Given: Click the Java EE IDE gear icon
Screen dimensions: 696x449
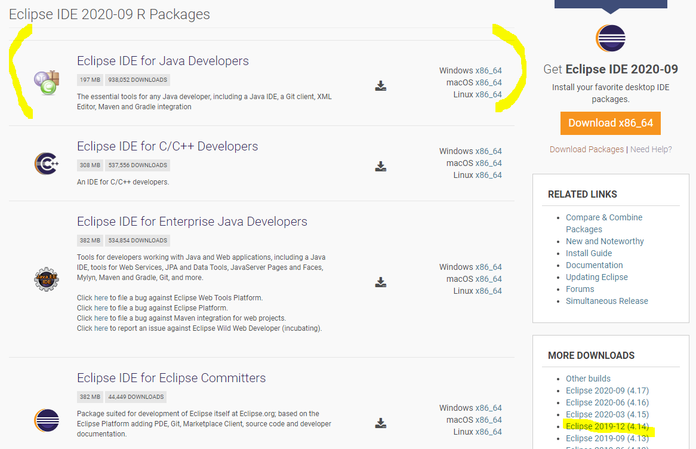Looking at the screenshot, I should (x=47, y=279).
